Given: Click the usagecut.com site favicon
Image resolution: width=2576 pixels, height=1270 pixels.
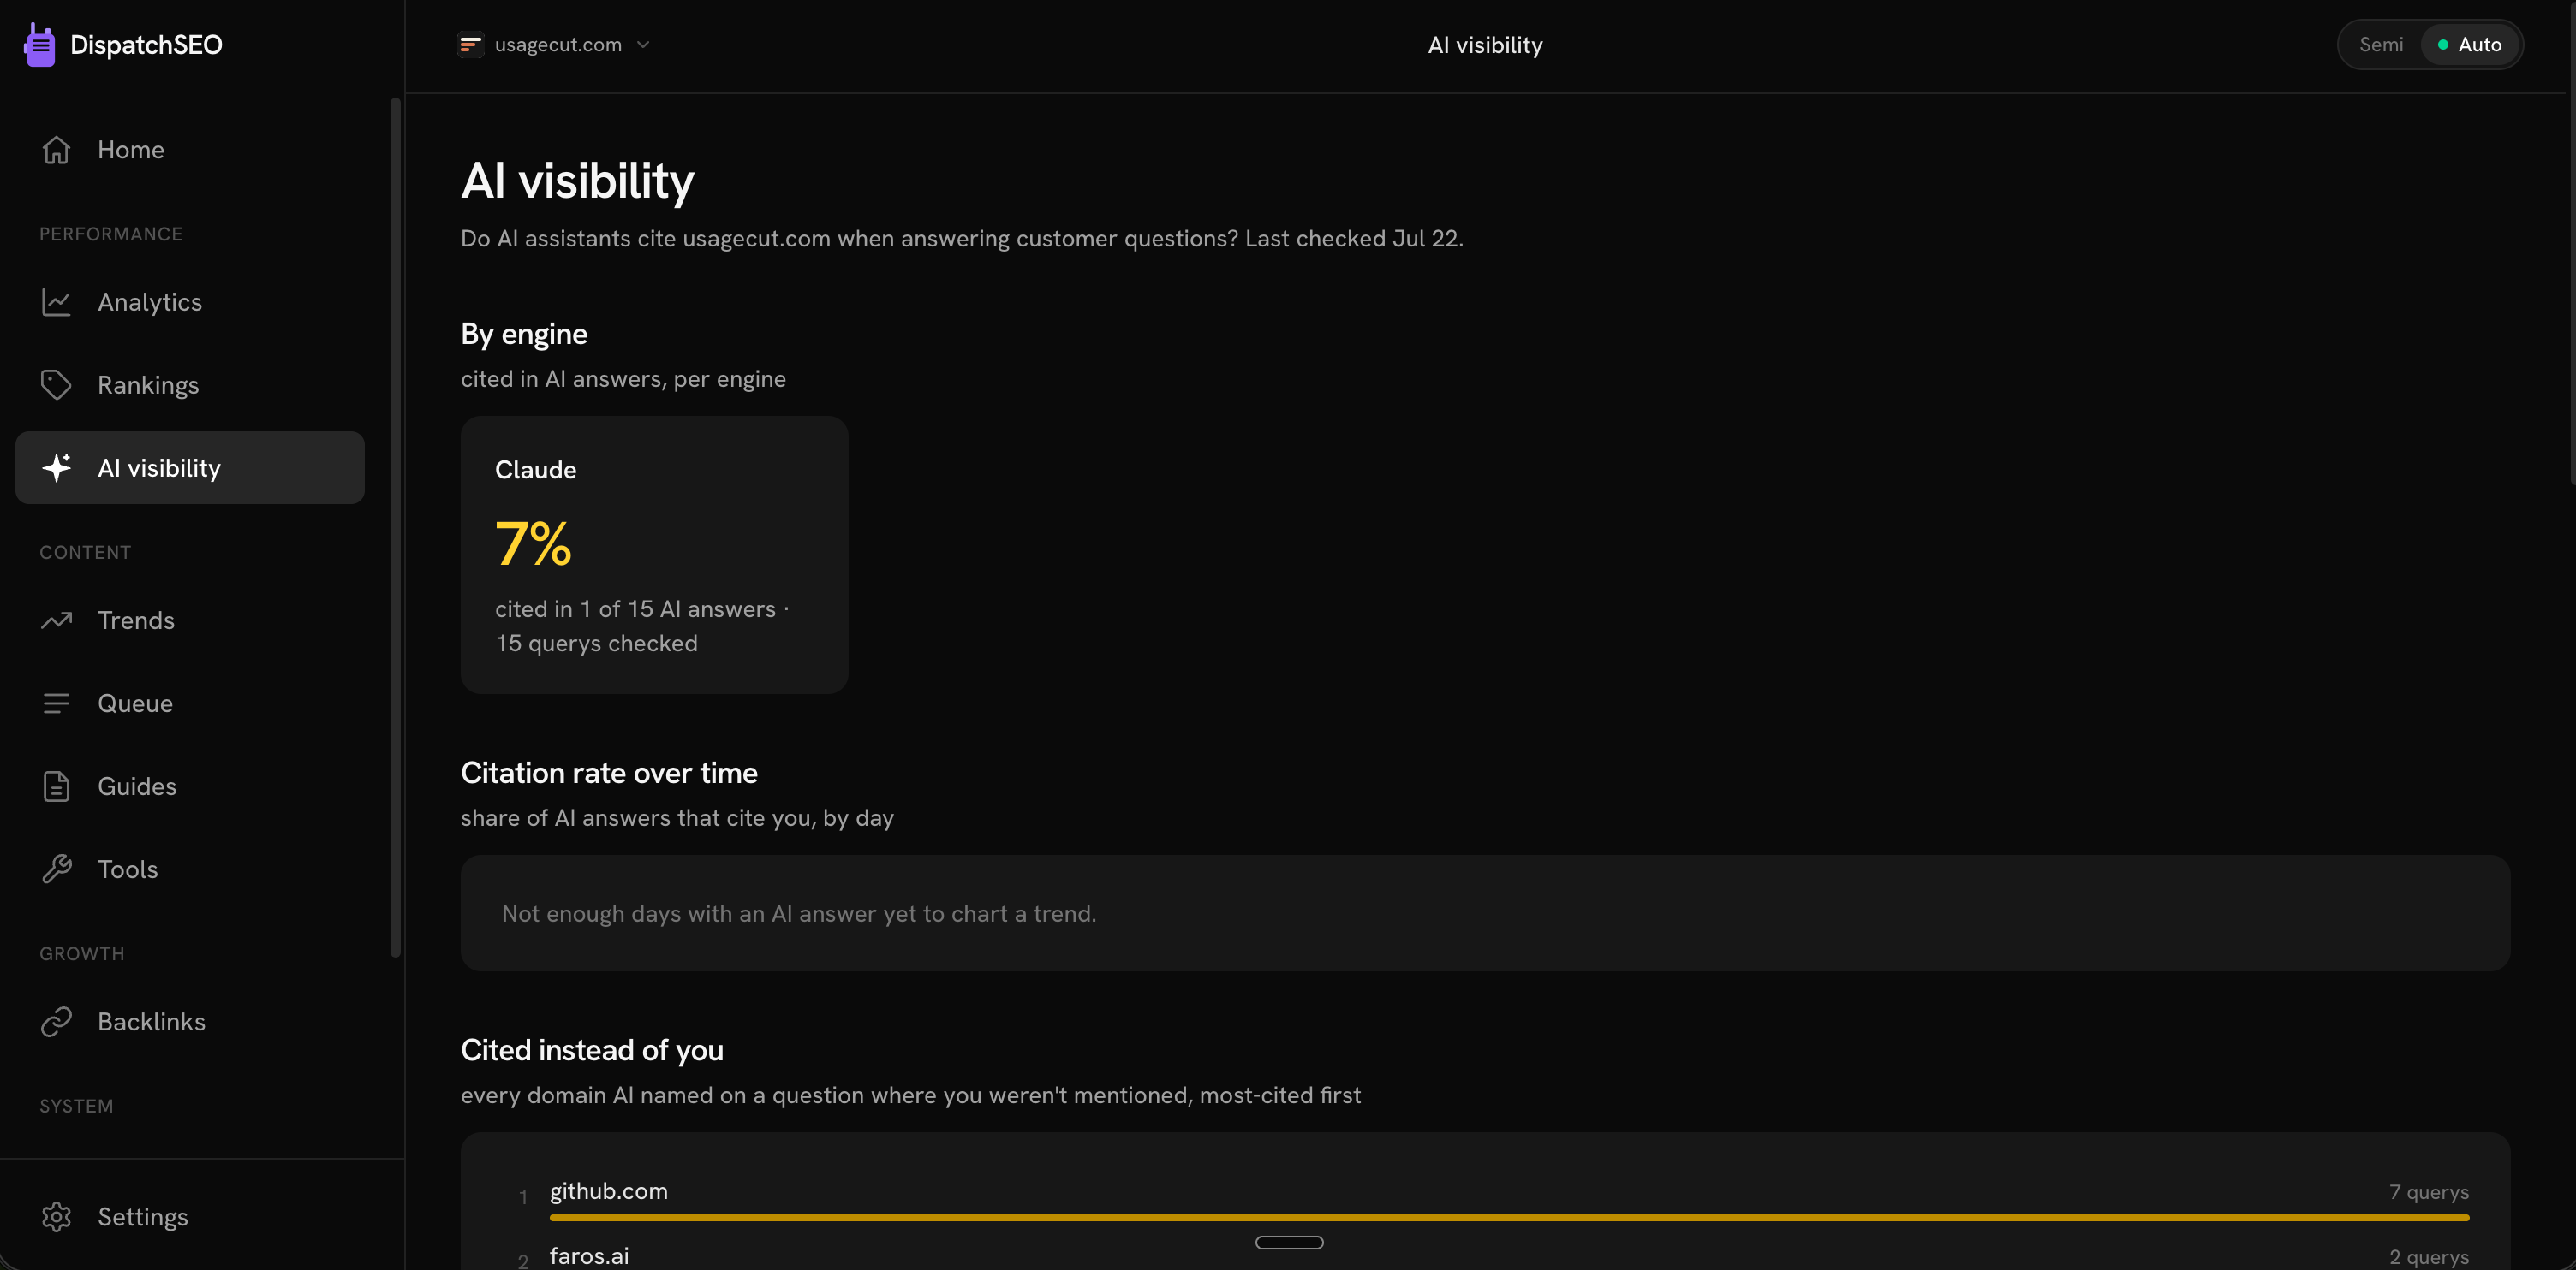Looking at the screenshot, I should [470, 45].
